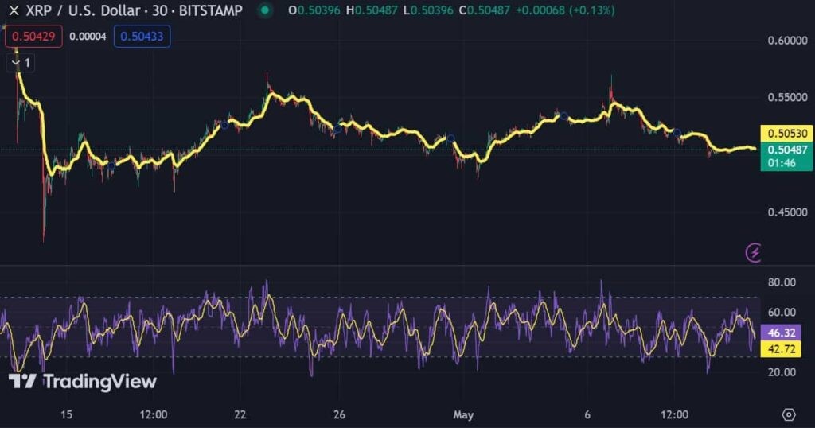This screenshot has width=815, height=428.
Task: Click the purple lightning flash icon
Action: (x=754, y=252)
